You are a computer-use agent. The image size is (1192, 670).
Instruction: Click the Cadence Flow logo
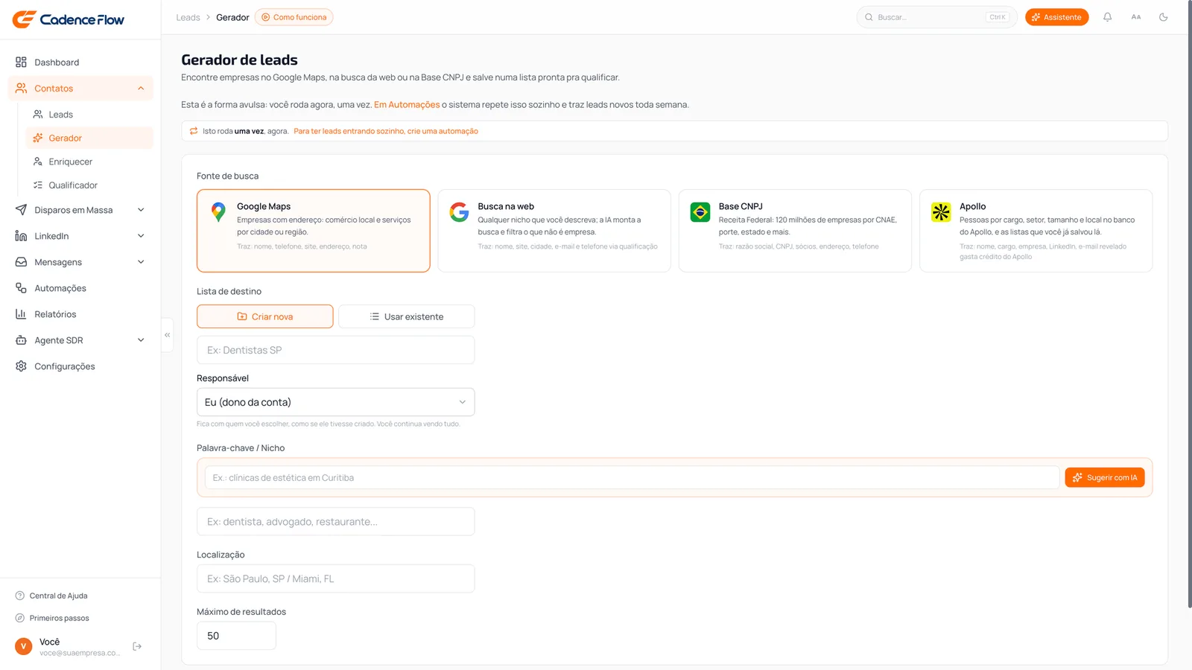click(x=69, y=19)
